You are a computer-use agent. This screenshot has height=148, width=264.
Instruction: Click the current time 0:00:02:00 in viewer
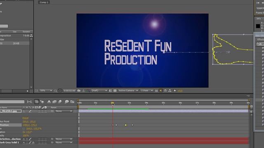[70, 90]
